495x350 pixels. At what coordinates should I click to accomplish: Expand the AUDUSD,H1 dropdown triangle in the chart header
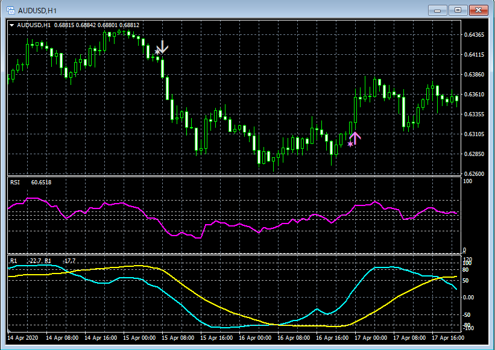point(10,23)
